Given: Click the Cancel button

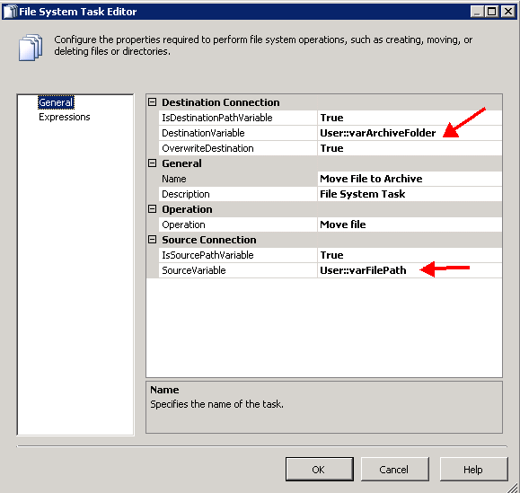Looking at the screenshot, I should coord(394,469).
